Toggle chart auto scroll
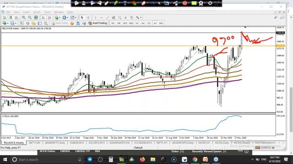293x164 pixels. (x=43, y=17)
